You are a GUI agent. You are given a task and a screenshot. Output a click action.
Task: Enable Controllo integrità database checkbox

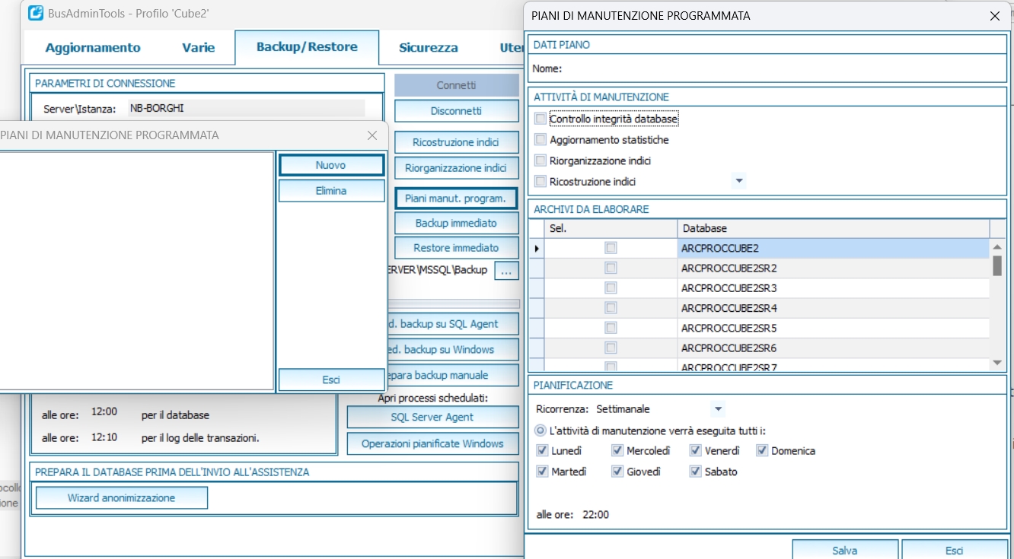(x=540, y=119)
